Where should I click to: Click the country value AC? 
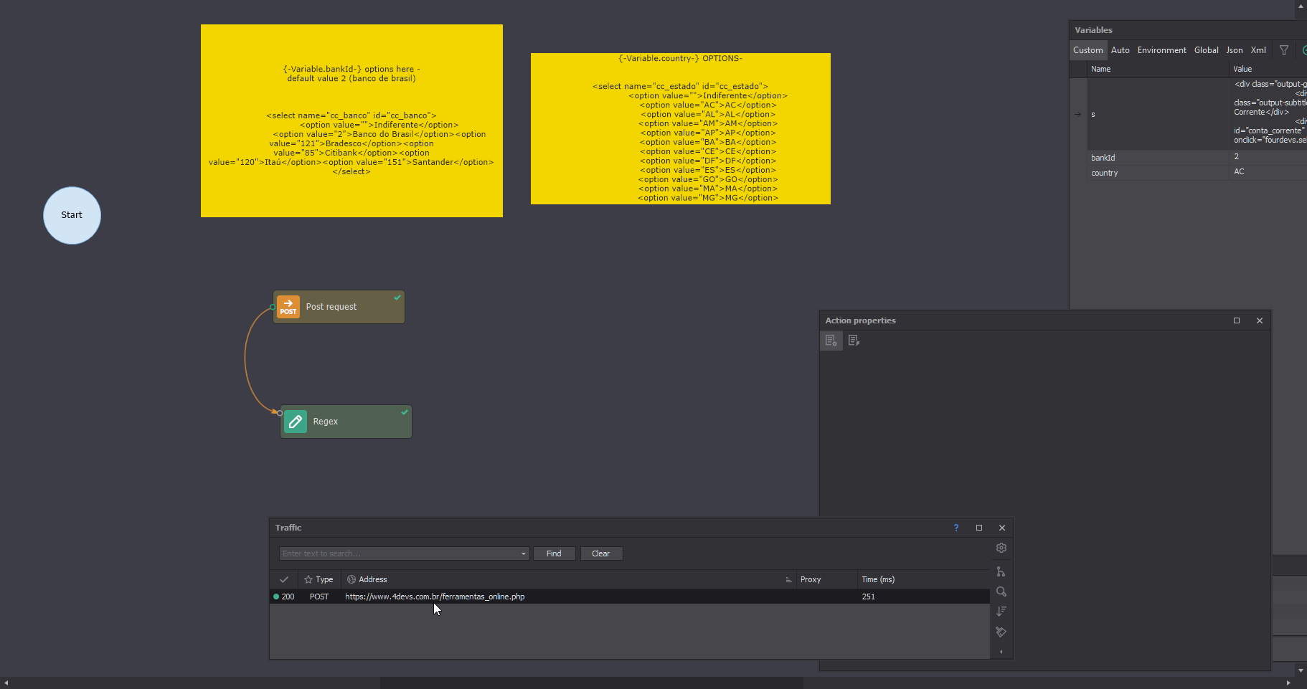[x=1239, y=171]
